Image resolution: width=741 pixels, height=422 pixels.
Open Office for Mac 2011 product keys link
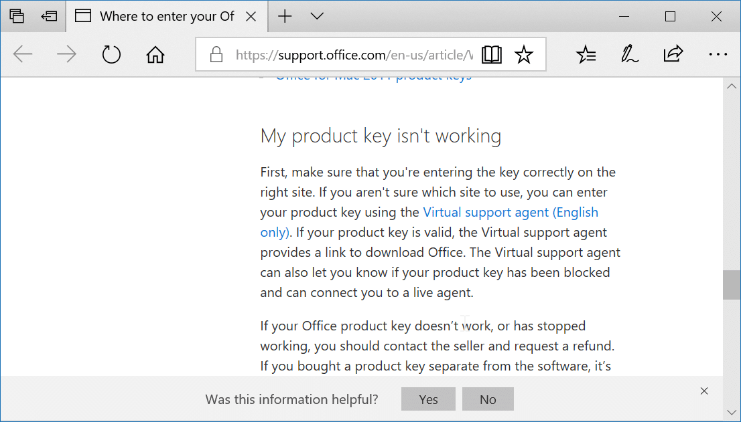(x=373, y=78)
